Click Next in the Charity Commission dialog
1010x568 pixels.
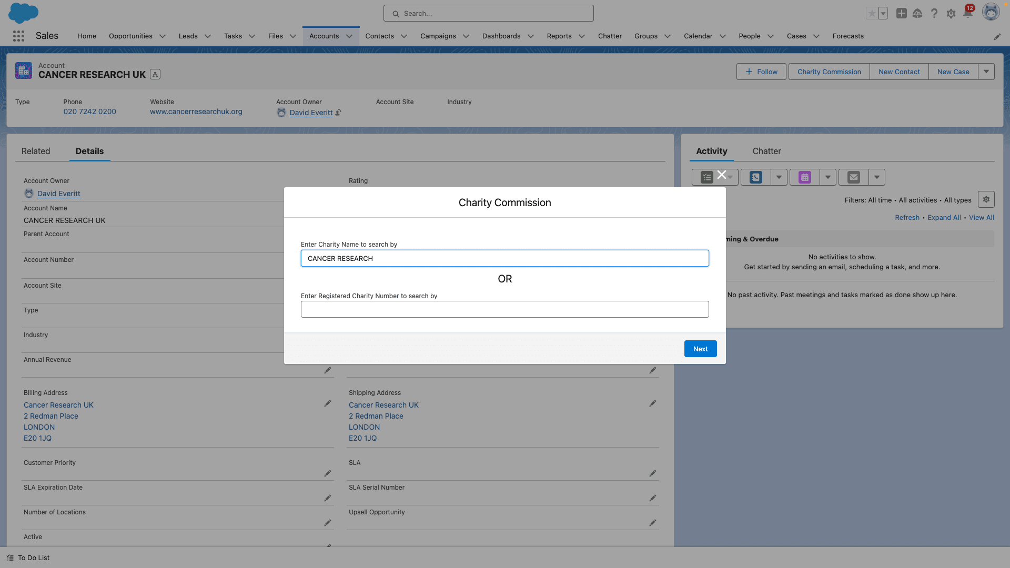click(x=701, y=349)
